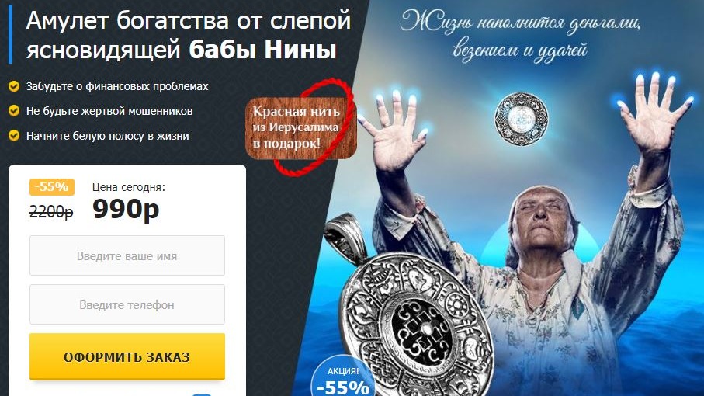Click the cursive "Жизнь наполнится деньгами" slogan
Viewport: 704px width, 396px height.
[520, 35]
